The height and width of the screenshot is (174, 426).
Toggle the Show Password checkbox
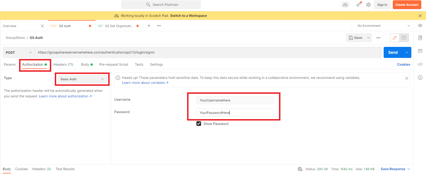pos(199,124)
